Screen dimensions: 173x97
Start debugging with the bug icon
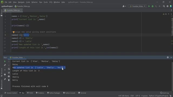pos(152,6)
